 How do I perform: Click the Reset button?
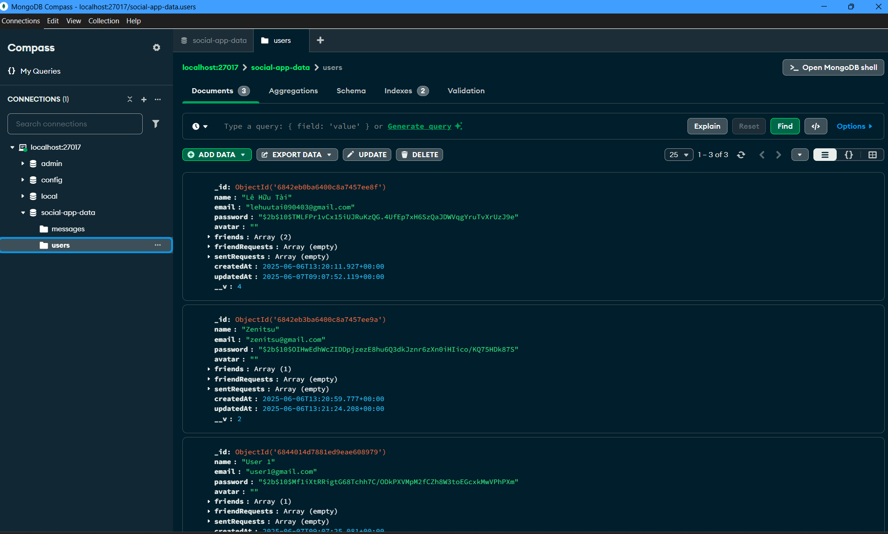tap(749, 126)
